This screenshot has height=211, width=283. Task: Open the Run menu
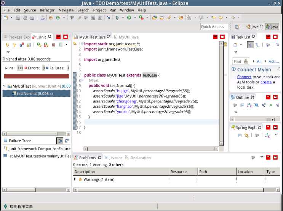(113, 10)
